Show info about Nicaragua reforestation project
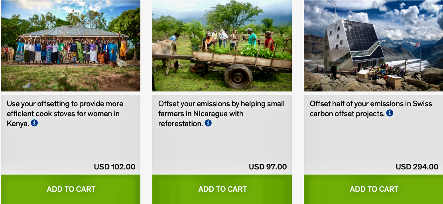Viewport: 443px width, 204px height. [208, 123]
